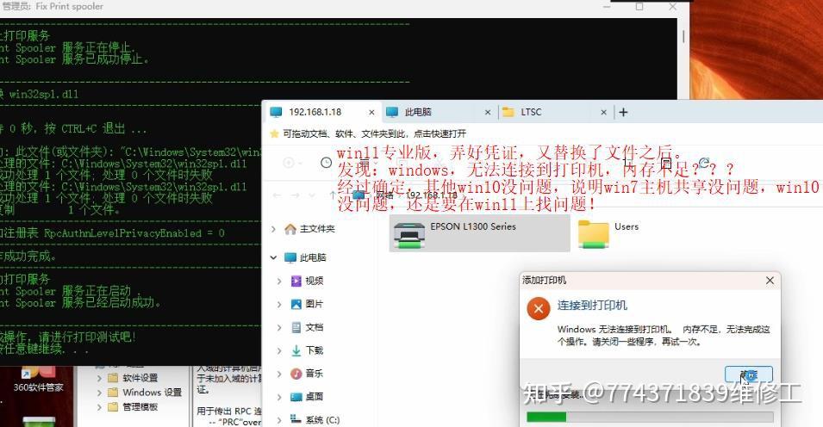Open the 文档 folder icon in sidebar

(296, 327)
